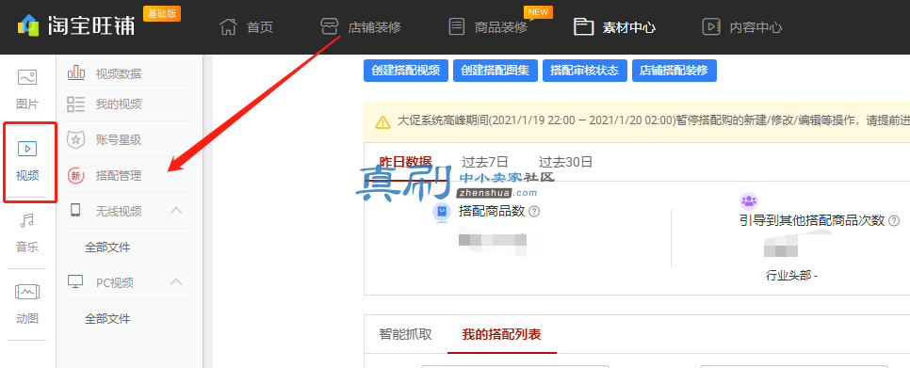Viewport: 910px width, 368px height.
Task: Click the 店铺装修 shop icon
Action: (x=329, y=26)
